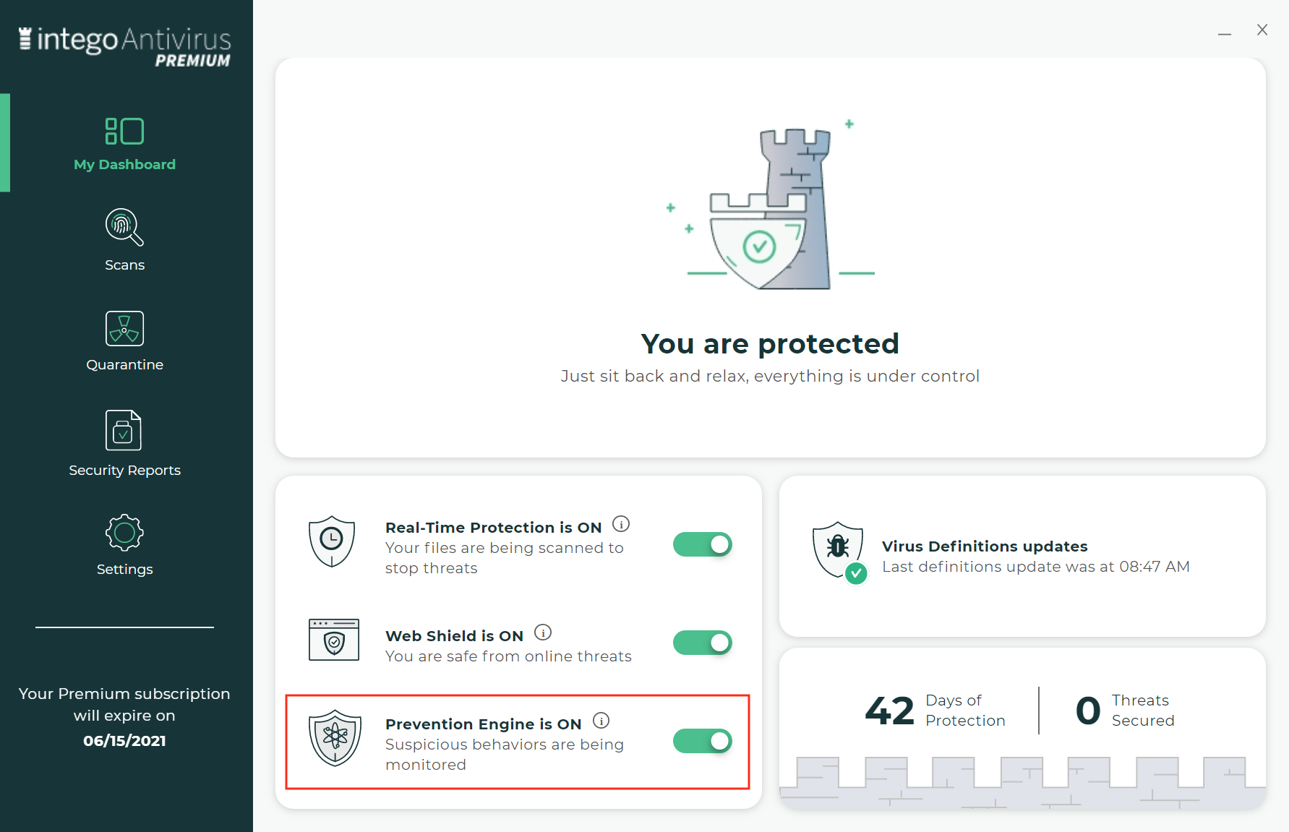Disable the Real-Time Protection toggle

coord(702,544)
